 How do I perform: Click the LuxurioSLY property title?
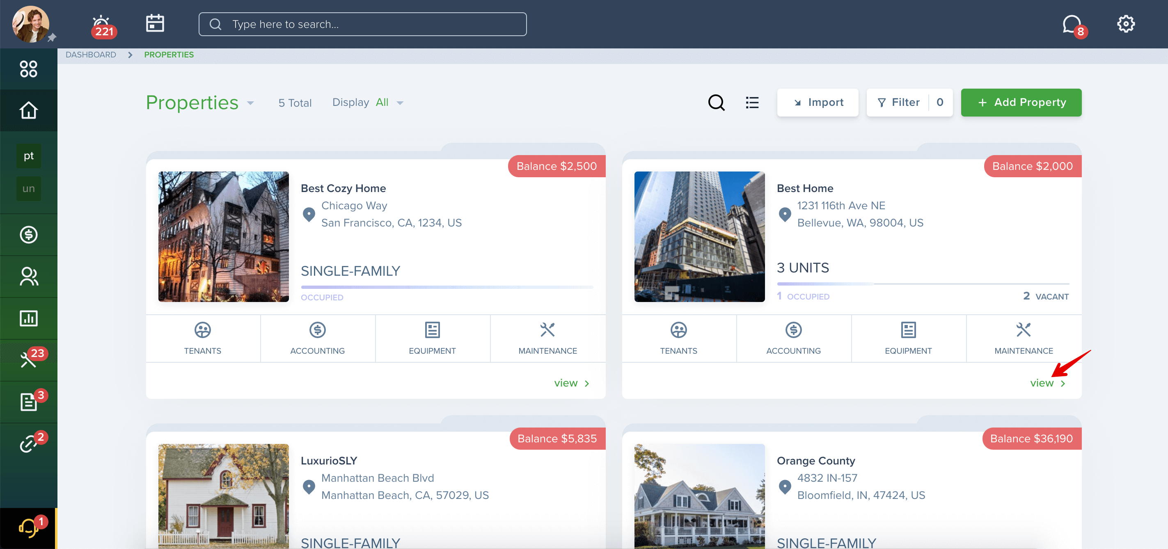click(329, 461)
